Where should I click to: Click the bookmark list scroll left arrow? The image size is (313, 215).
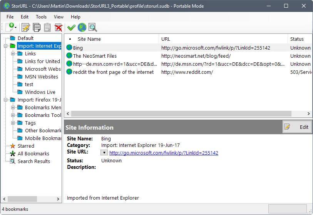[x=68, y=114]
